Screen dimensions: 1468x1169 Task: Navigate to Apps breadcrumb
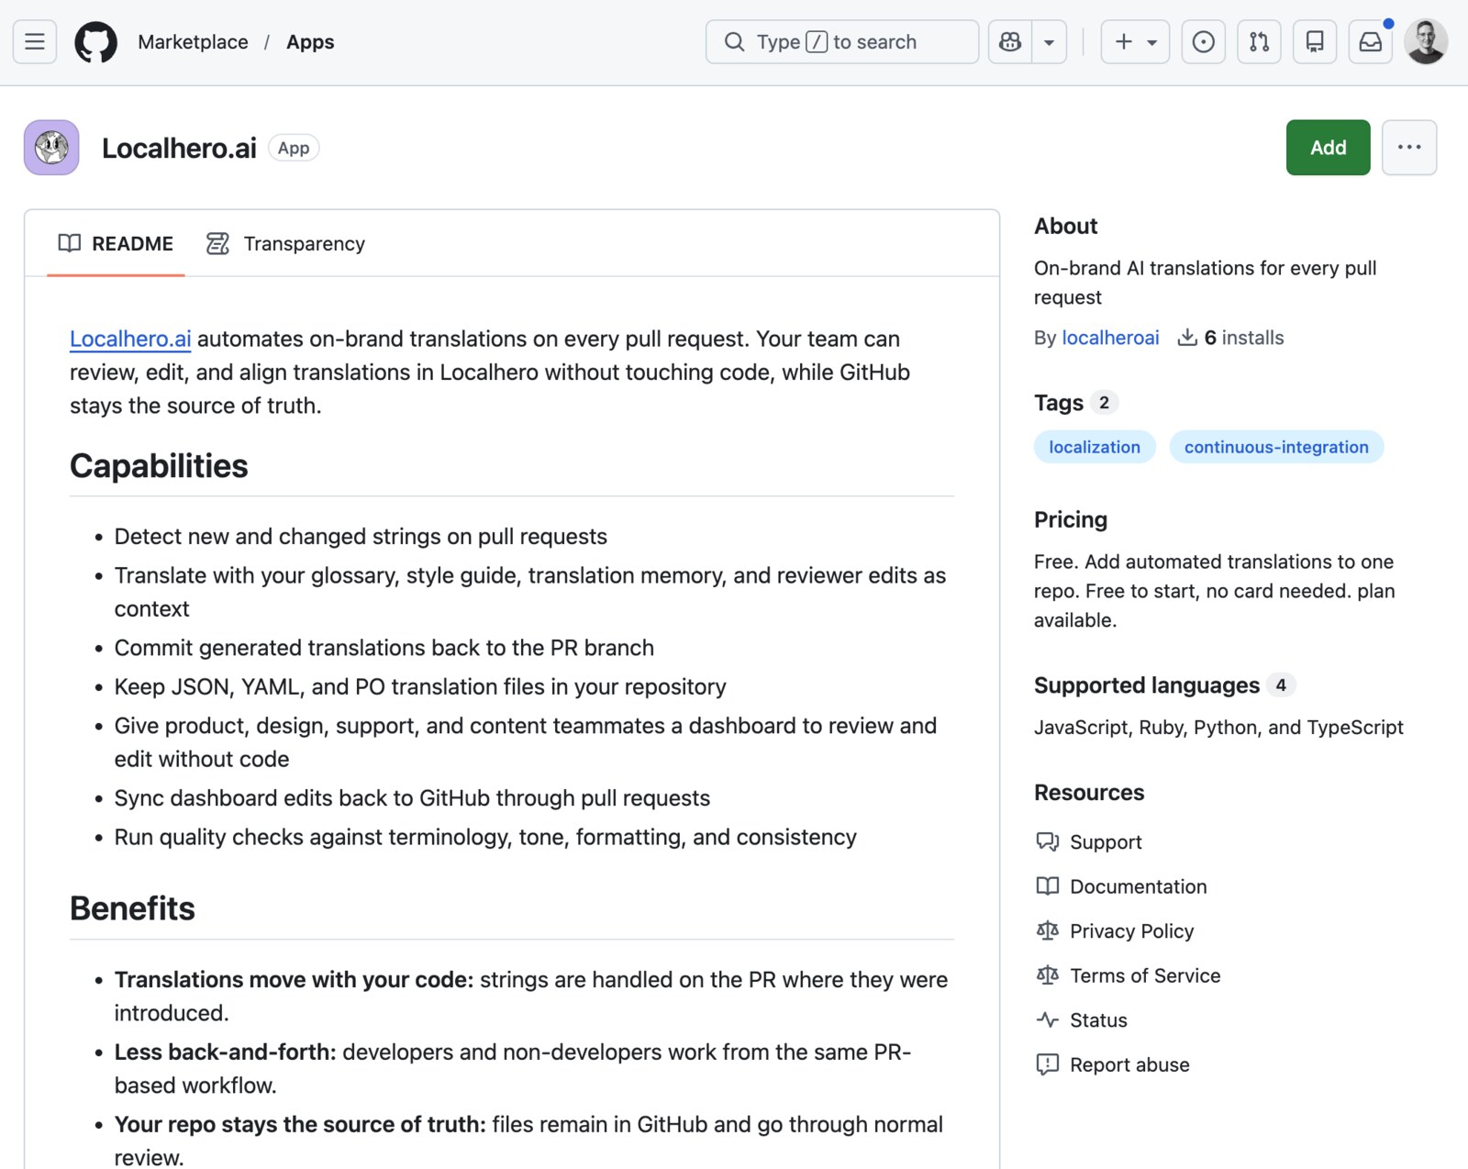click(310, 42)
